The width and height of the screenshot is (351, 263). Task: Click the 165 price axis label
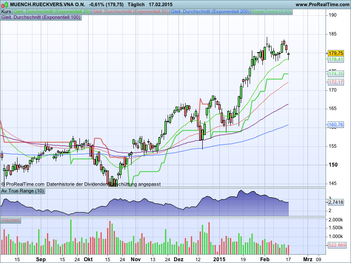pos(333,108)
